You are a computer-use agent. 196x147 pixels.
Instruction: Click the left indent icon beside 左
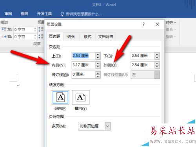click(x=4, y=29)
